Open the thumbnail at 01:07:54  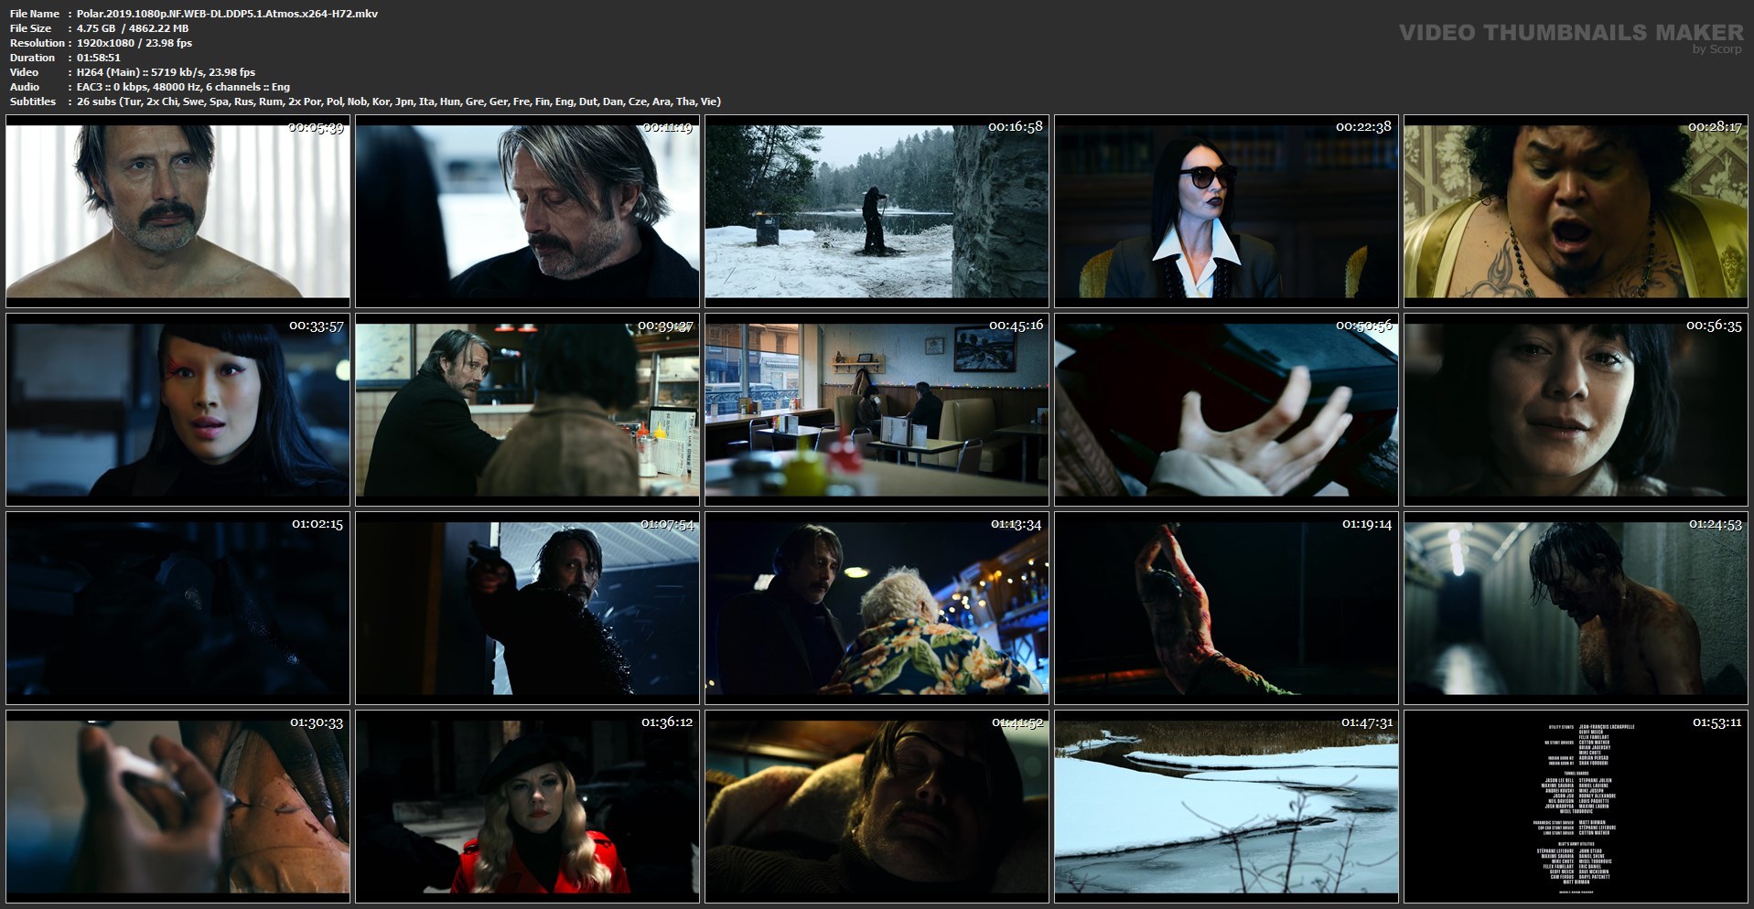(527, 608)
